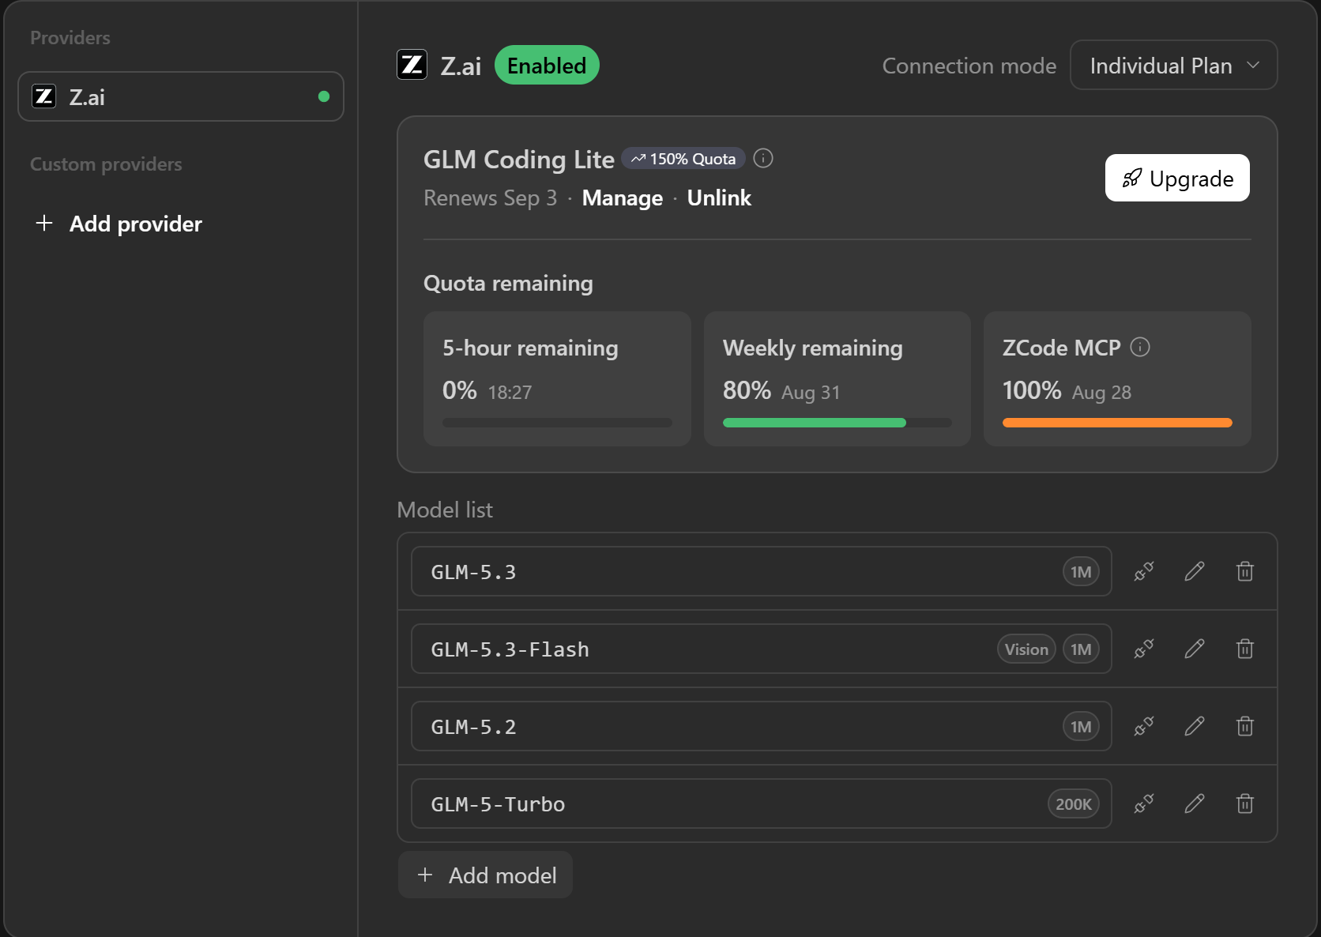
Task: Edit the GLM-5-Turbo model entry
Action: click(x=1195, y=803)
